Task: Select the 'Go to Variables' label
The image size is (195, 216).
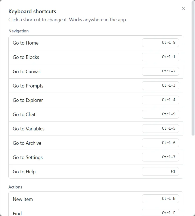Action: (x=29, y=129)
